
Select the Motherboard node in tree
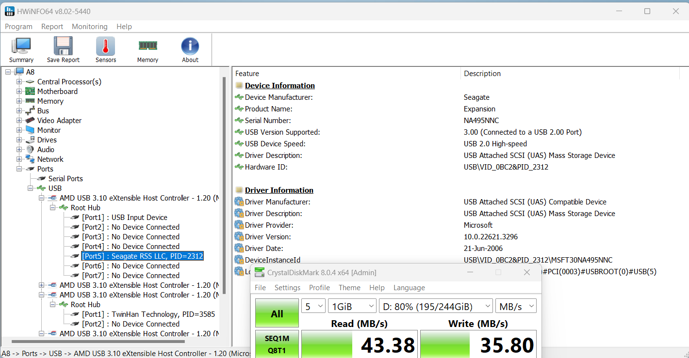pos(57,92)
